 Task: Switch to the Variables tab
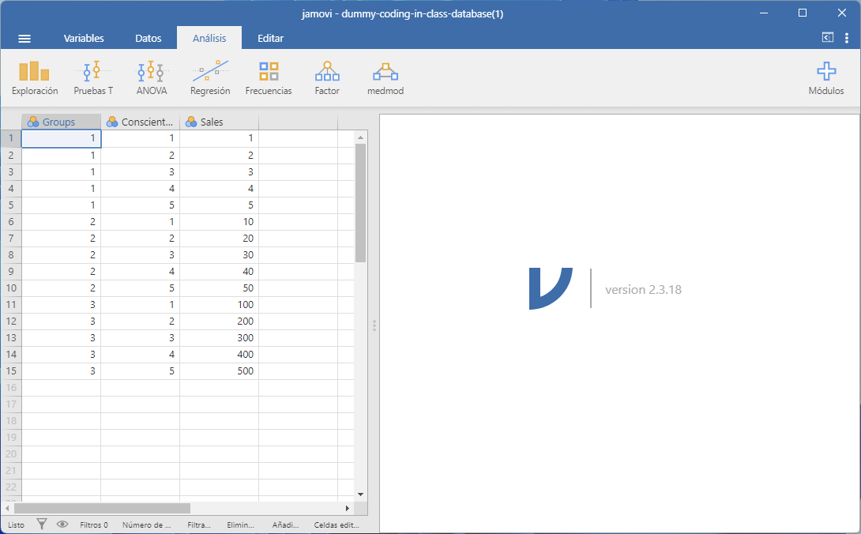[84, 38]
